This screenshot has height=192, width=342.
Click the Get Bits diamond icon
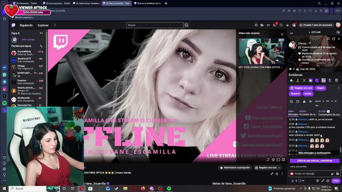pyautogui.click(x=287, y=25)
